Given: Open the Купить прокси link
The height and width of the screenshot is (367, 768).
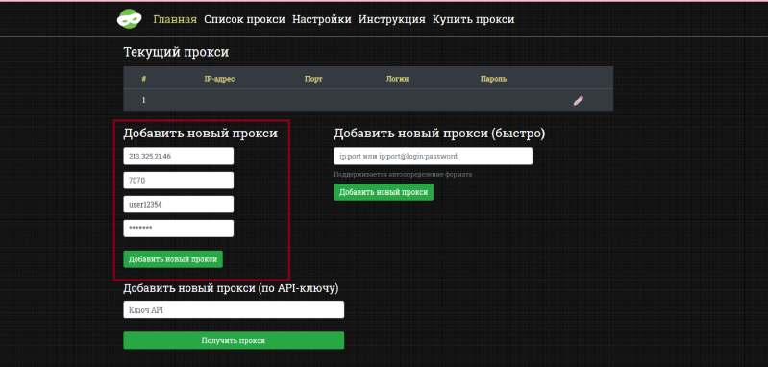Looking at the screenshot, I should tap(473, 19).
